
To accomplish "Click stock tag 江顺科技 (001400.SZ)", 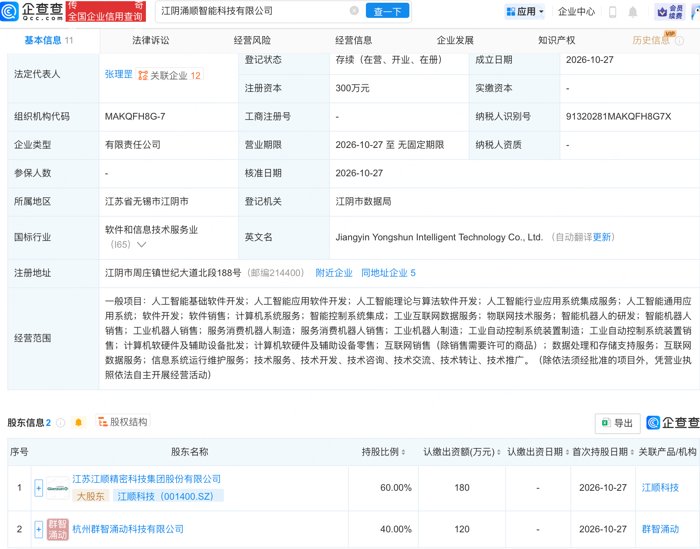I will (x=168, y=496).
